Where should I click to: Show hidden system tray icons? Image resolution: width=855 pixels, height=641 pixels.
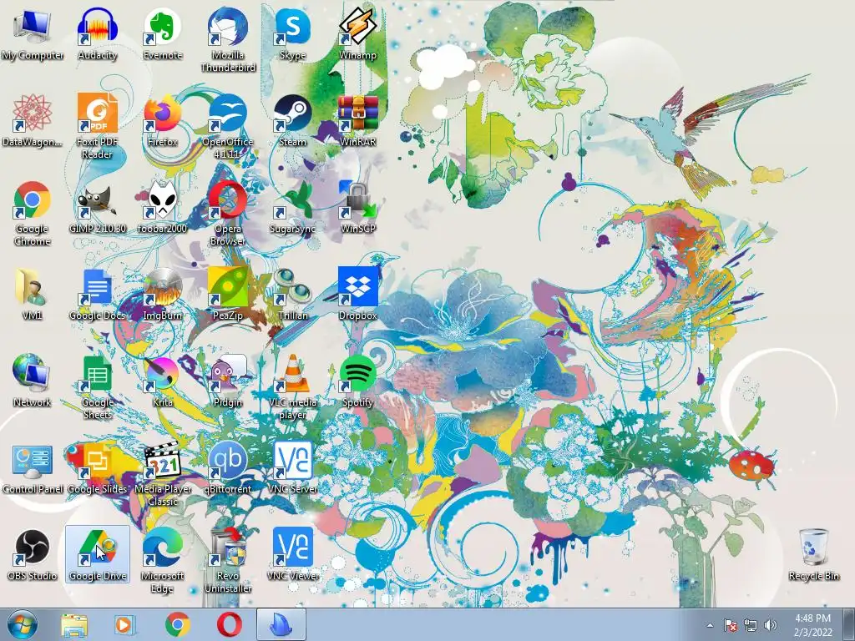[710, 626]
